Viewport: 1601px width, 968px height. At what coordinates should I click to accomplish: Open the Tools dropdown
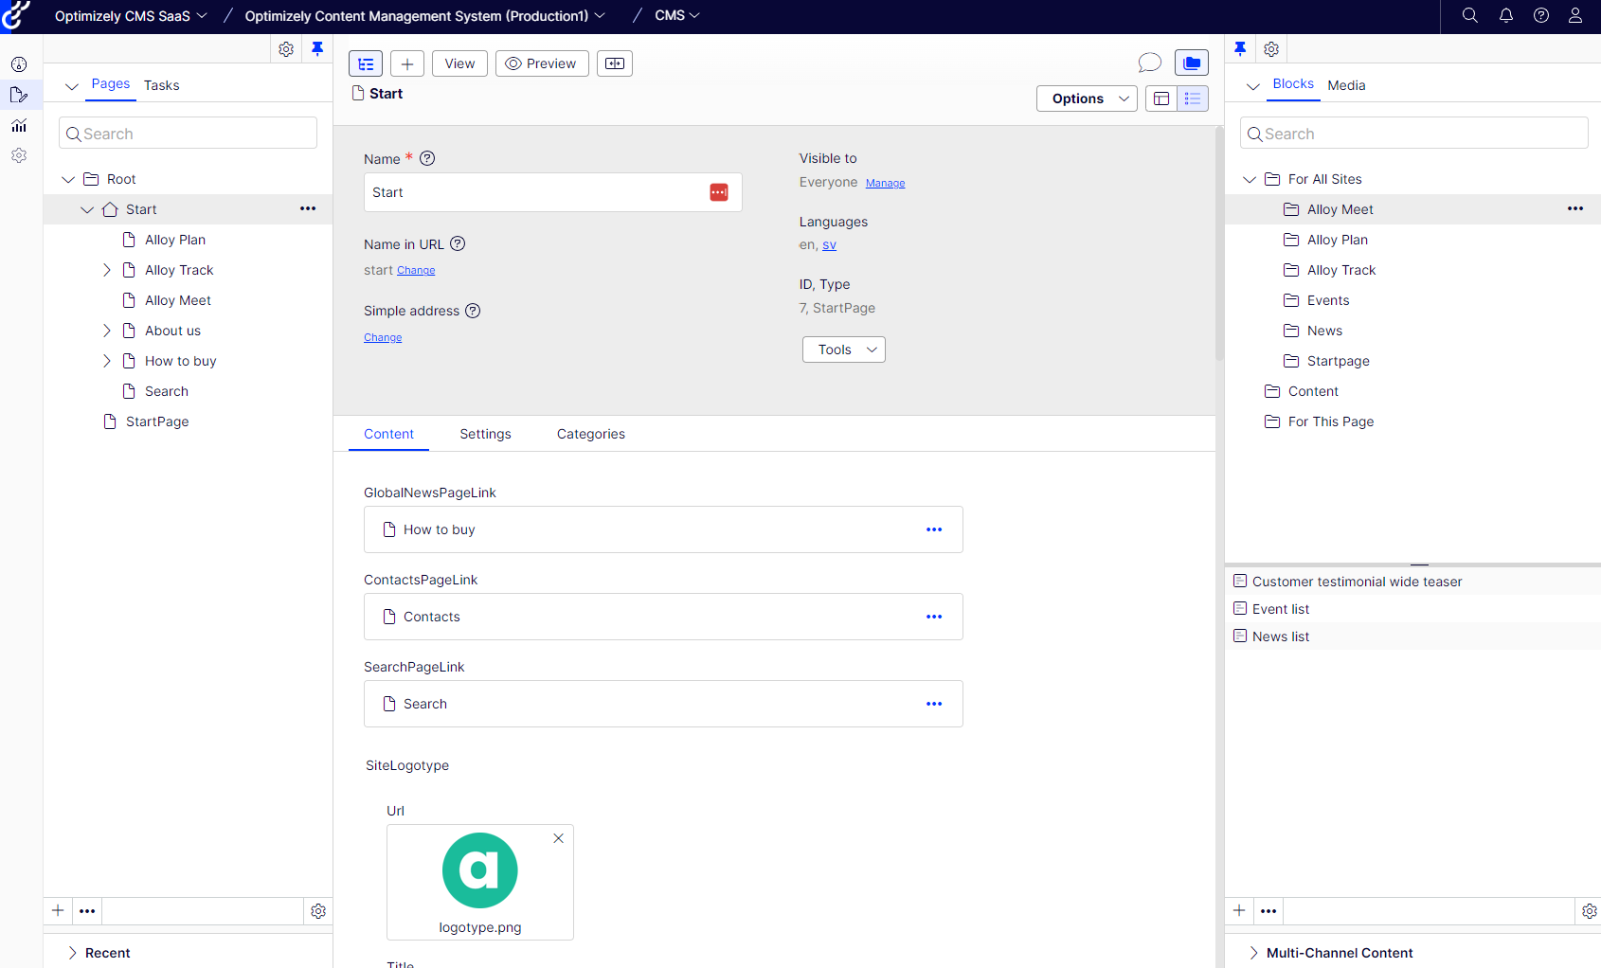click(x=844, y=350)
